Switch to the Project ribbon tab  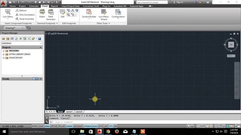click(x=22, y=6)
